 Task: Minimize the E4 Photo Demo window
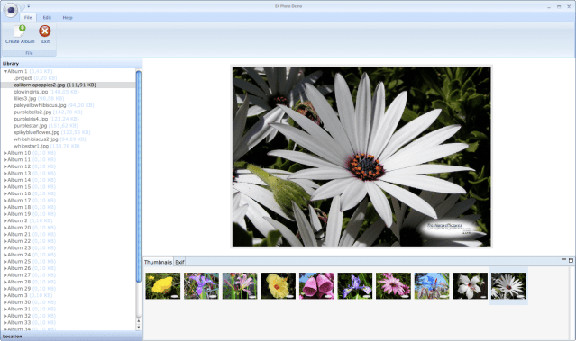549,6
